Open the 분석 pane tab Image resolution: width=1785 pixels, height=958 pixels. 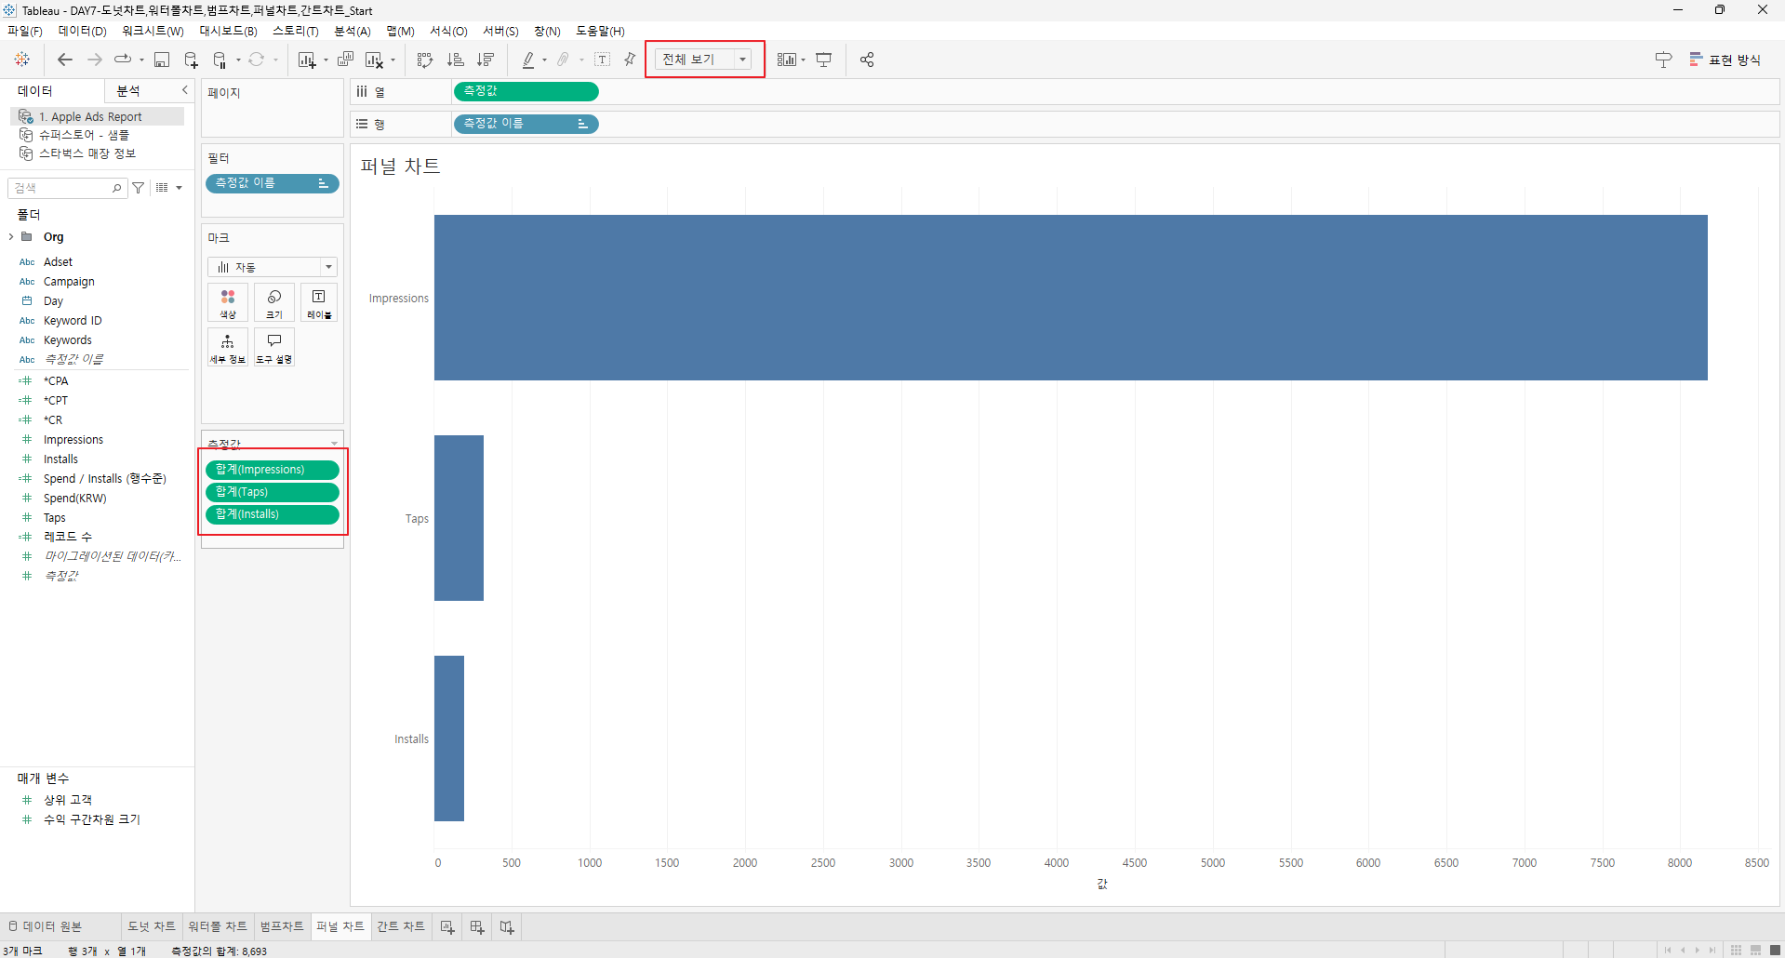(x=128, y=90)
